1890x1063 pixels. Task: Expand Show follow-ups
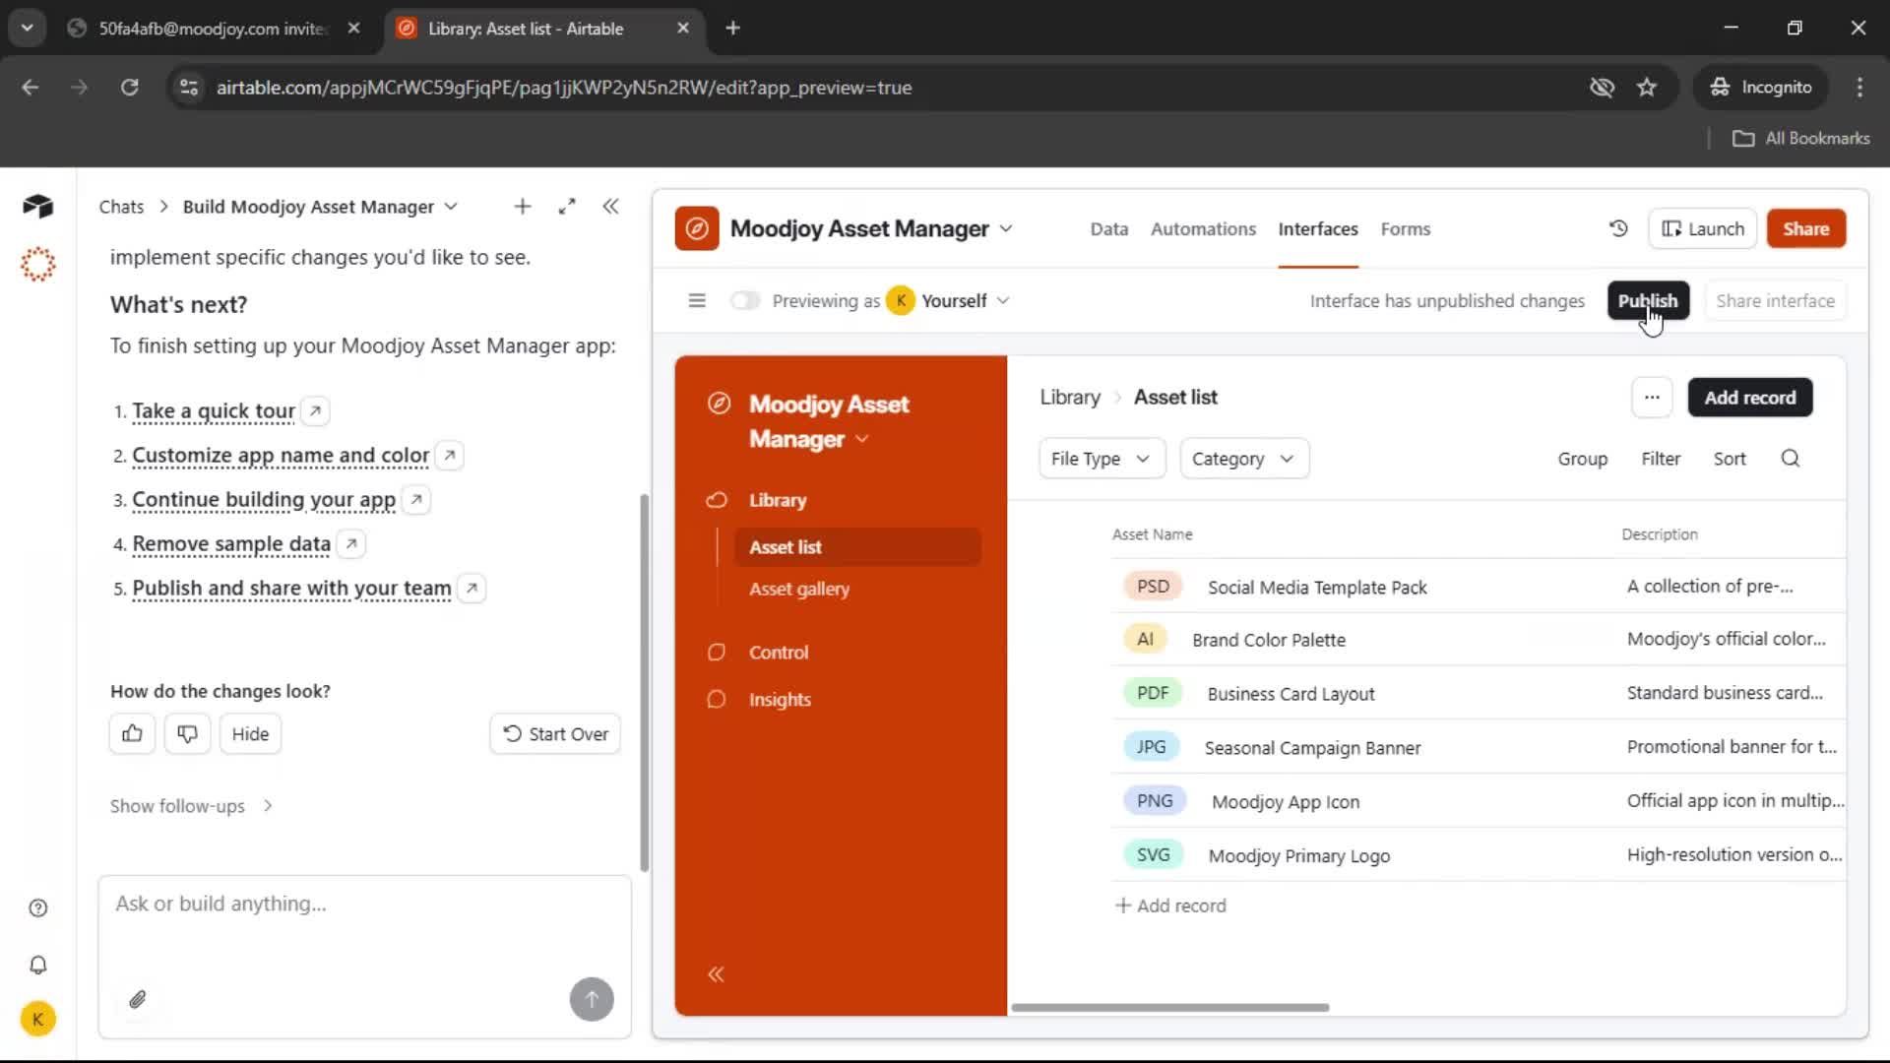[x=192, y=806]
